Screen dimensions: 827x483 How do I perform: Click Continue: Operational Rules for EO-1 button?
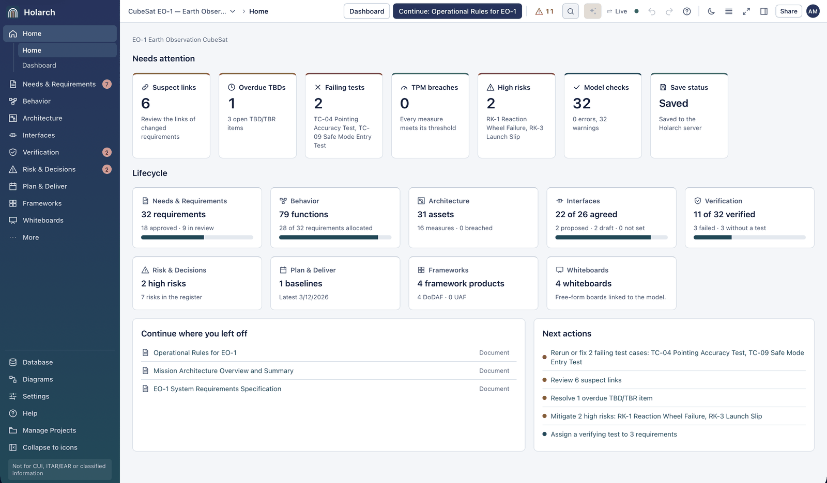[x=457, y=11]
